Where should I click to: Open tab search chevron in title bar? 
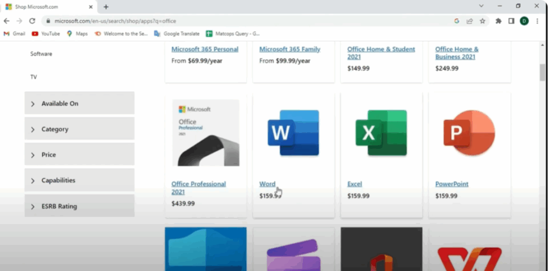tap(481, 6)
